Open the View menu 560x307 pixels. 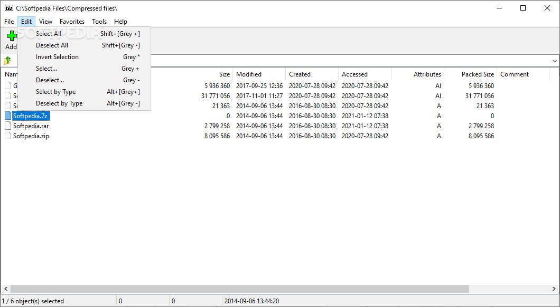46,22
